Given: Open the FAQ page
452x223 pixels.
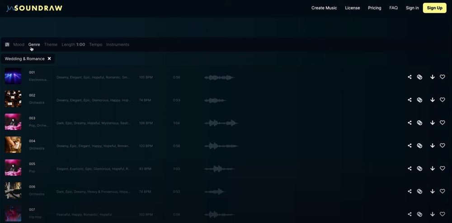Looking at the screenshot, I should 394,8.
